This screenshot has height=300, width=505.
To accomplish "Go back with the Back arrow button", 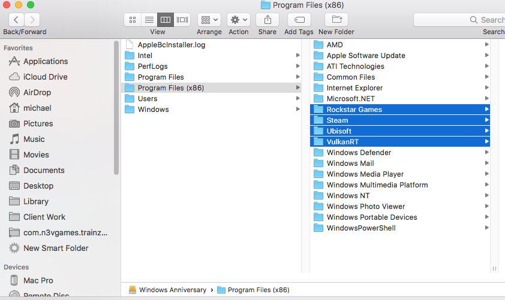I will 16,20.
